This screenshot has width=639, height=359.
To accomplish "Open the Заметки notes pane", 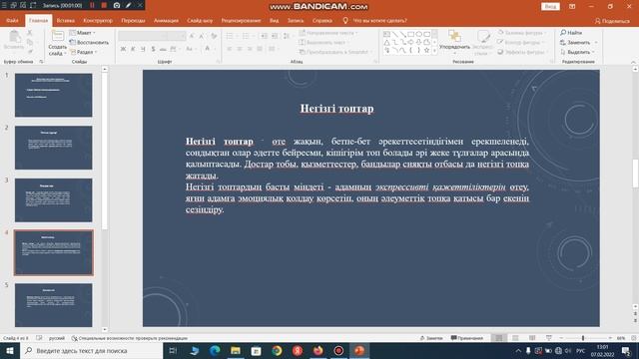I will pos(431,338).
